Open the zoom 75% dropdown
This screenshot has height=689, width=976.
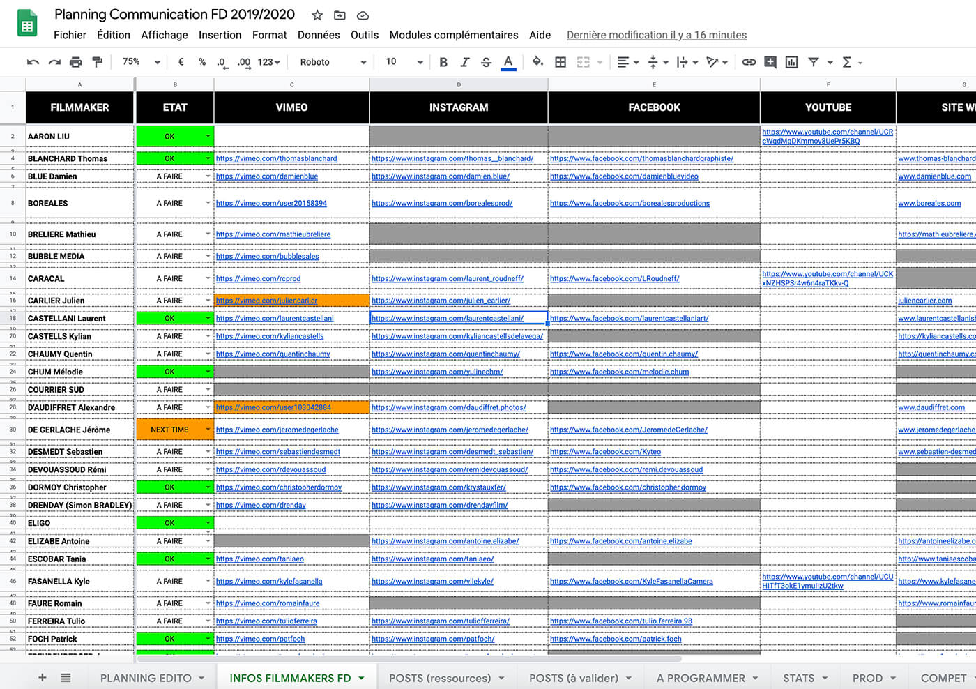point(141,62)
